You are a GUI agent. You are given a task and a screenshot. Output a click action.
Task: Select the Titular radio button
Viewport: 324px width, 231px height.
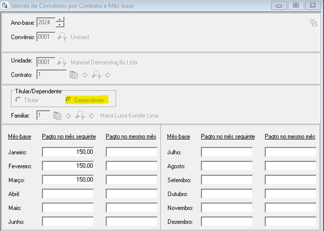(18, 100)
